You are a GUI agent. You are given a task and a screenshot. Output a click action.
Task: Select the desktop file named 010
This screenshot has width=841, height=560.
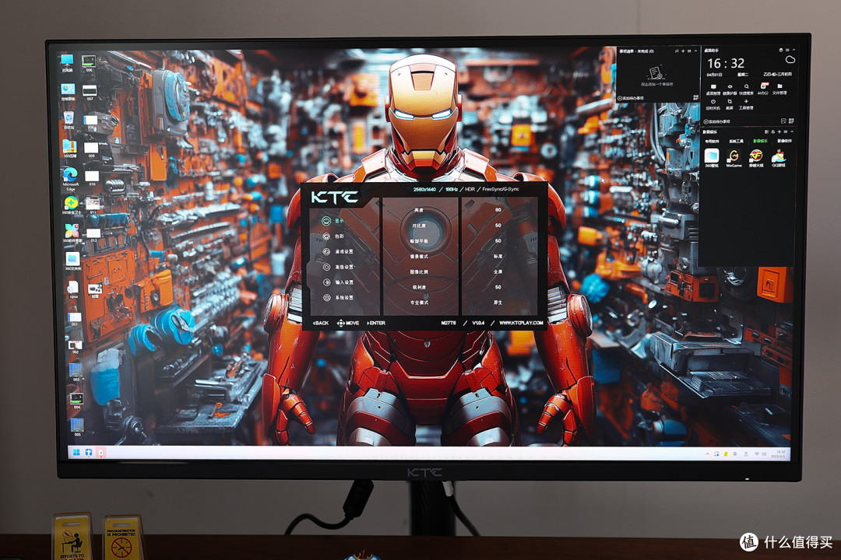coord(92,177)
